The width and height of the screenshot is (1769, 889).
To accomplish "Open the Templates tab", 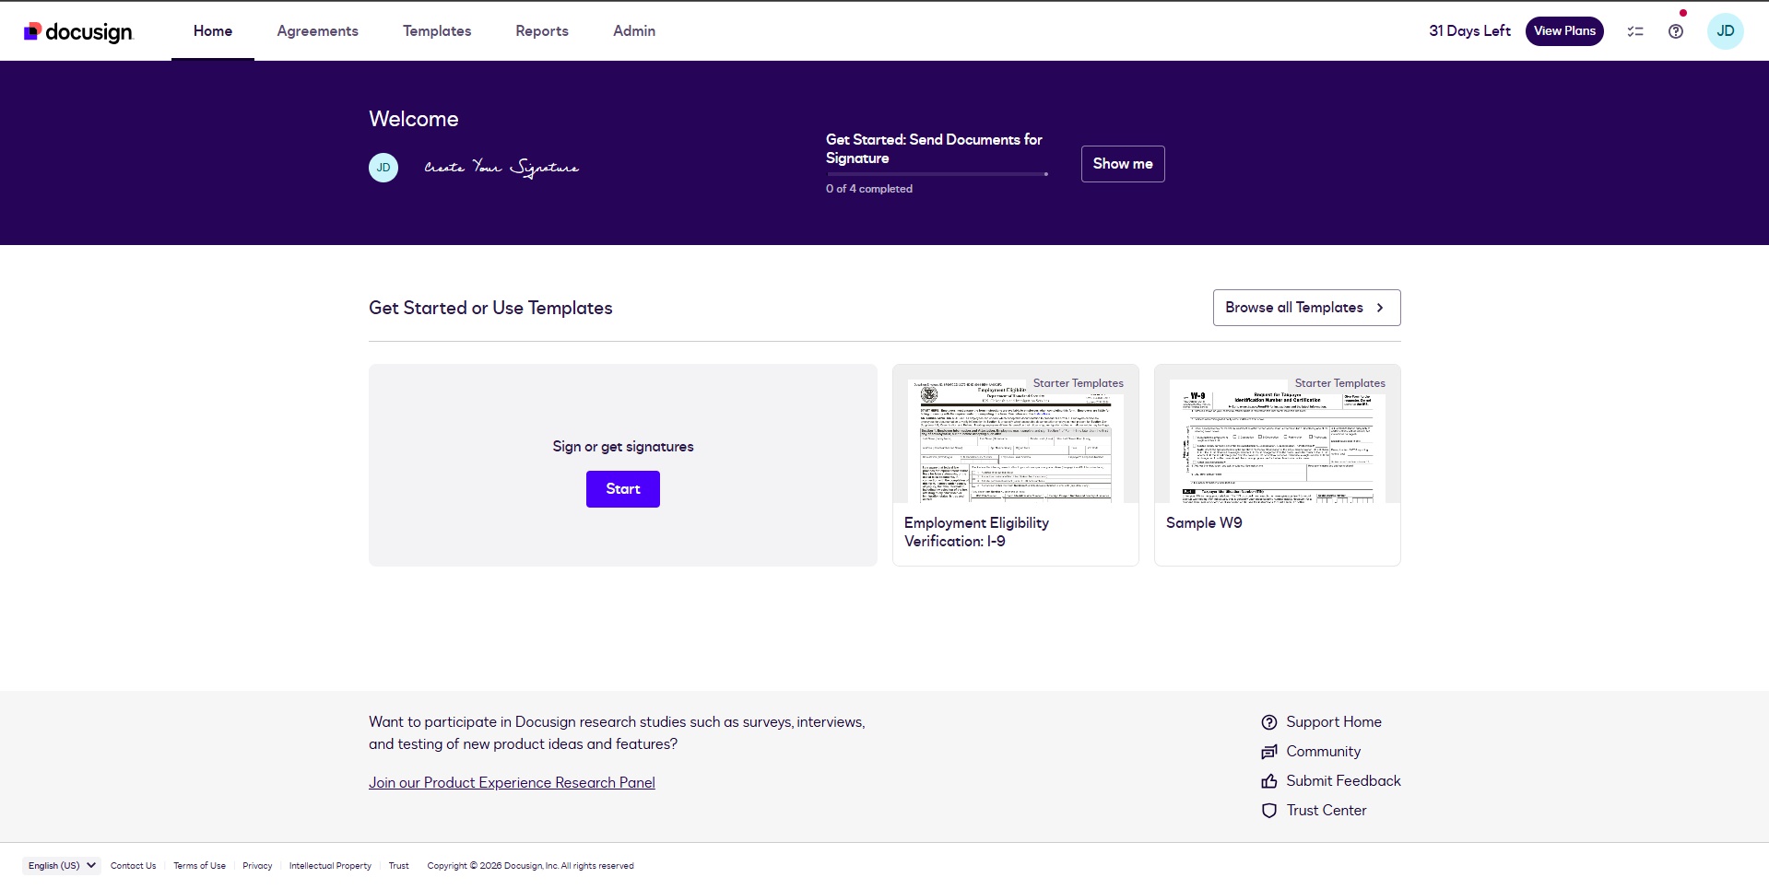I will click(x=437, y=31).
